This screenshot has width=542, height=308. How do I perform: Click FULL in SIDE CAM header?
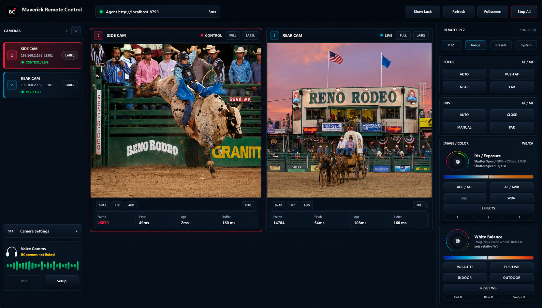pos(233,35)
